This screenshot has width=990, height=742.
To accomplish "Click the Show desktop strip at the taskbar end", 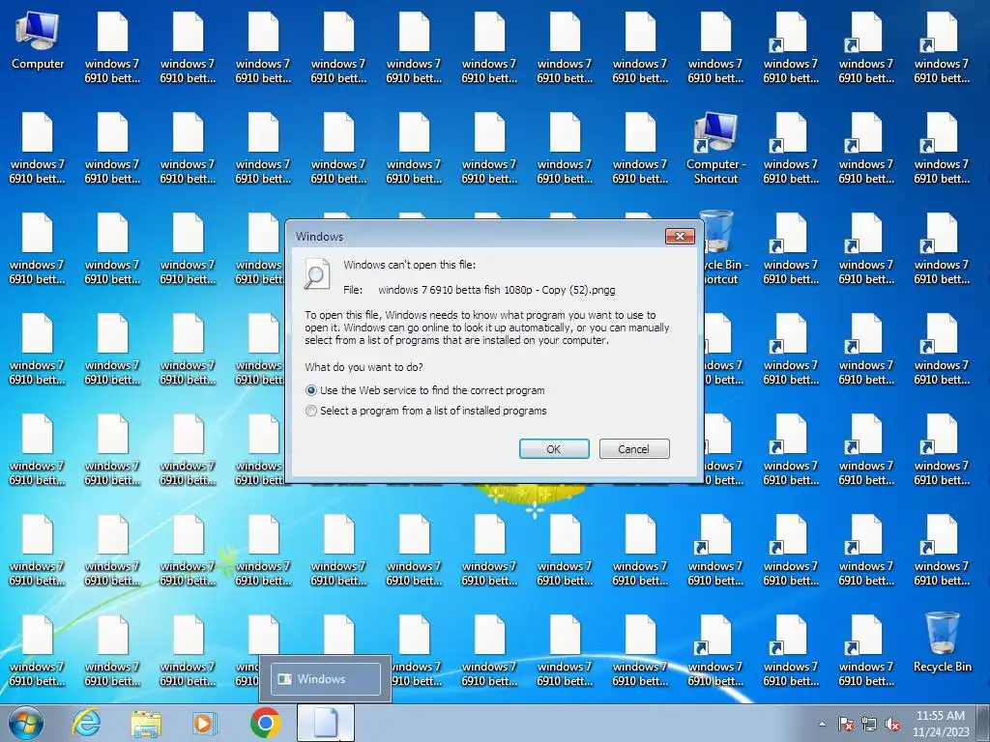I will point(985,723).
